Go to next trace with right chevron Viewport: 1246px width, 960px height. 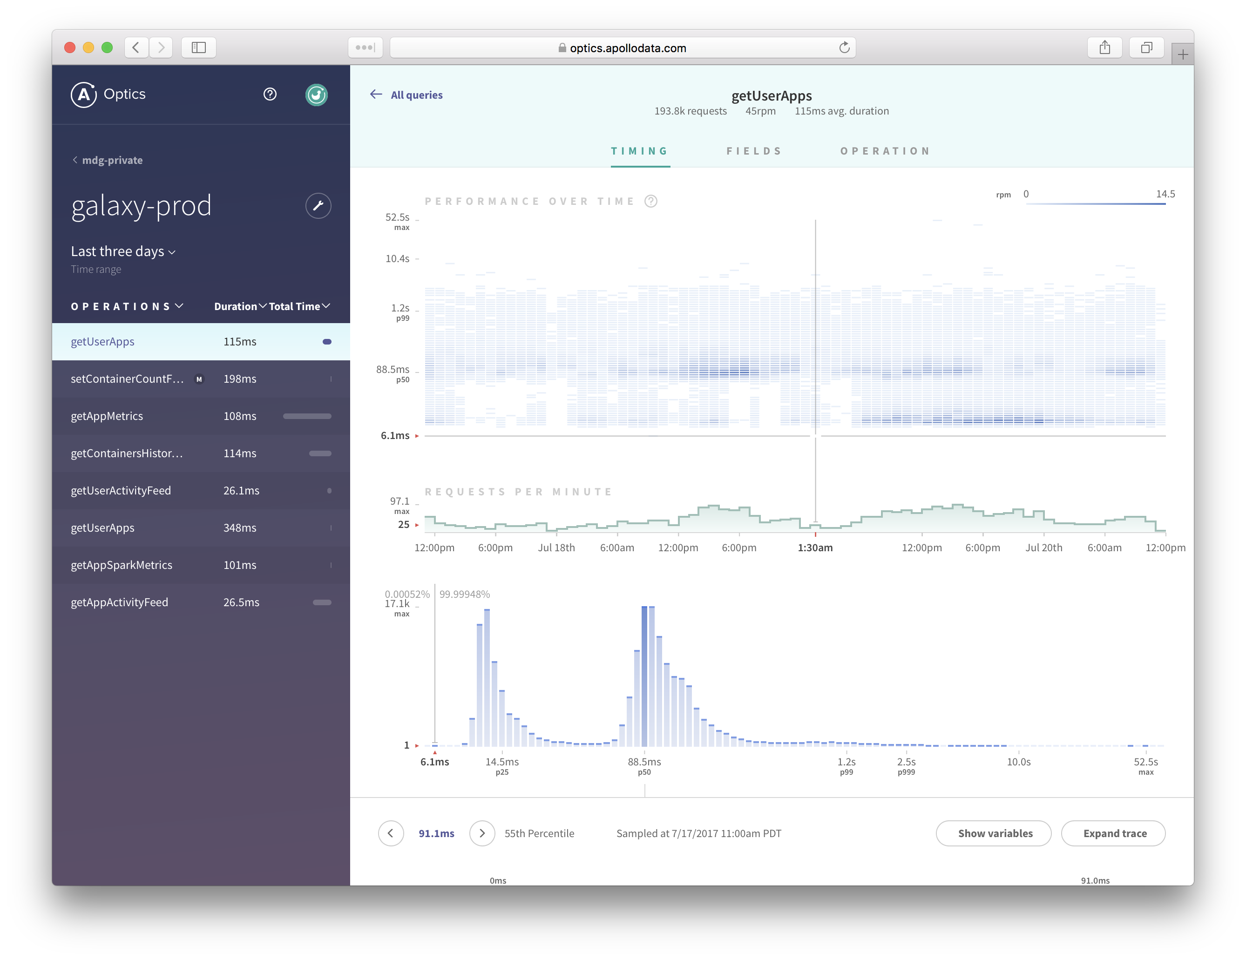coord(482,833)
